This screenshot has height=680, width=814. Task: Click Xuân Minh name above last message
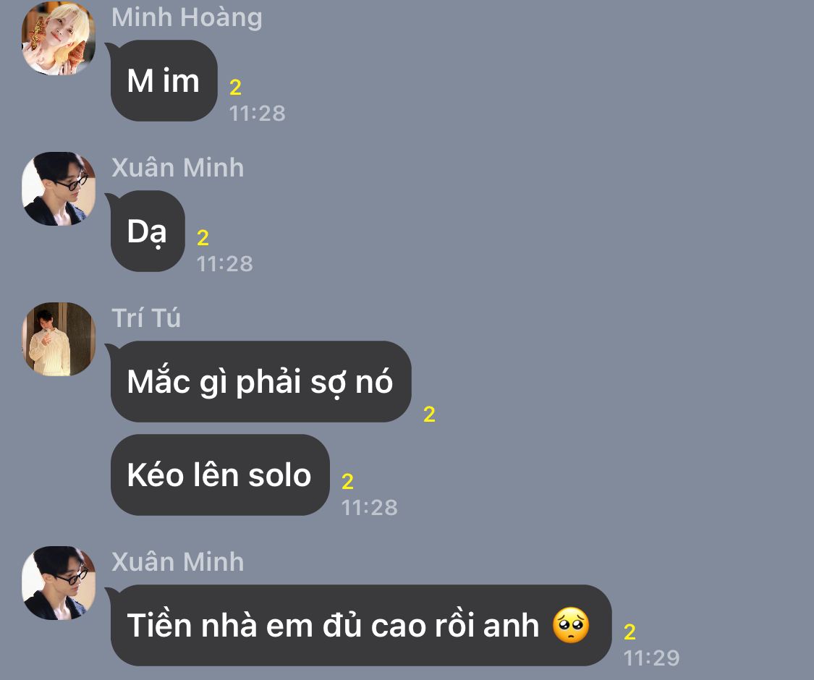177,561
